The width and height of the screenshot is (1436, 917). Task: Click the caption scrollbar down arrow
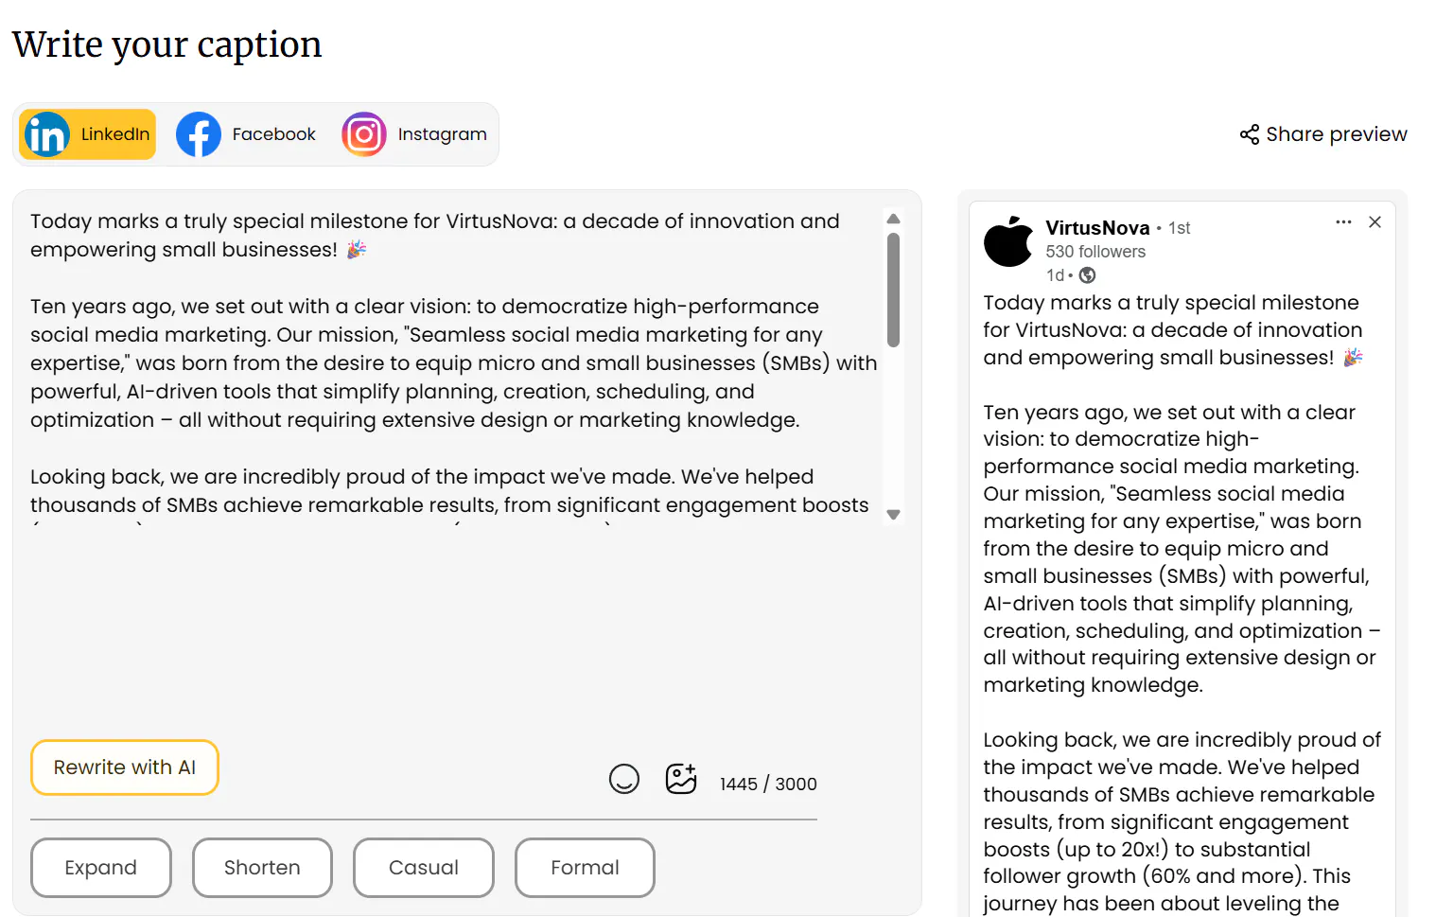[893, 515]
